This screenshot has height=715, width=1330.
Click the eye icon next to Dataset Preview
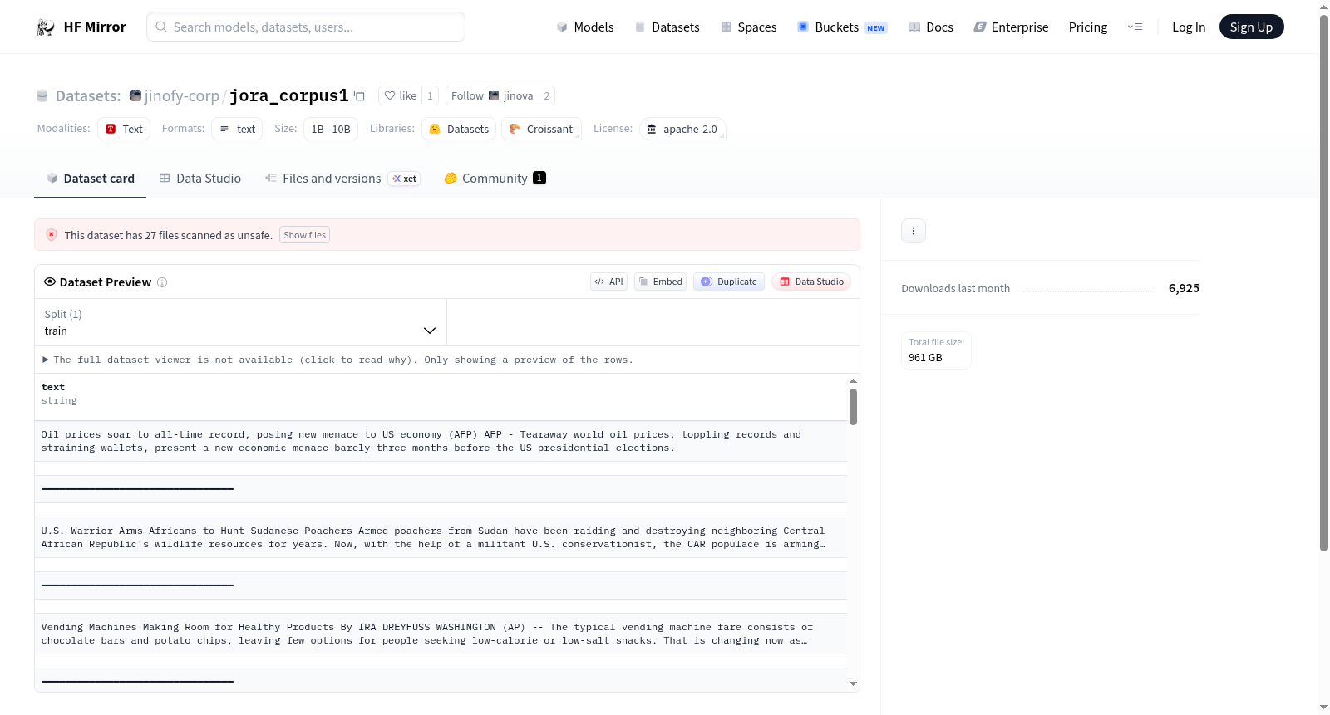click(50, 282)
